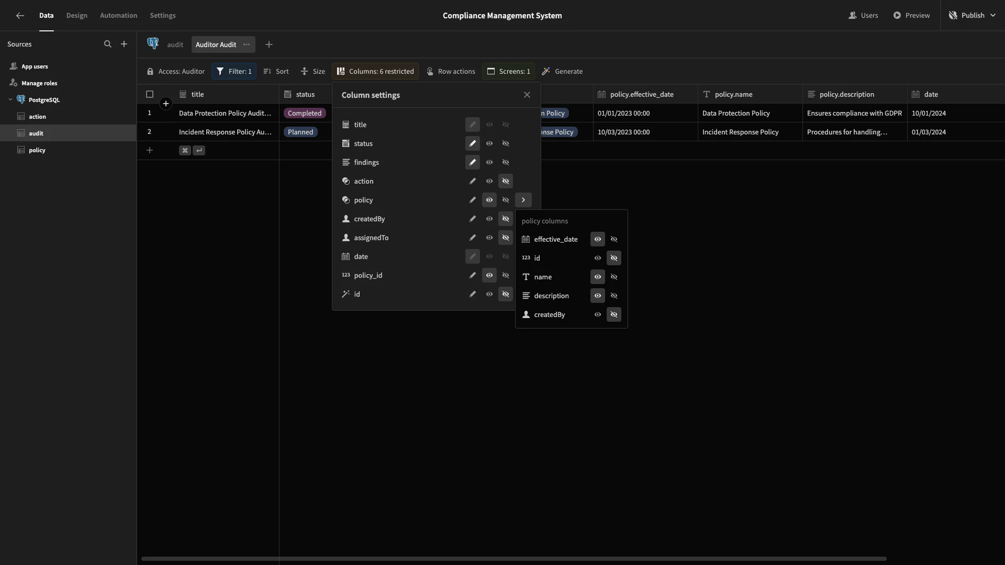This screenshot has width=1005, height=565.
Task: Show the main id column eye icon
Action: click(489, 294)
